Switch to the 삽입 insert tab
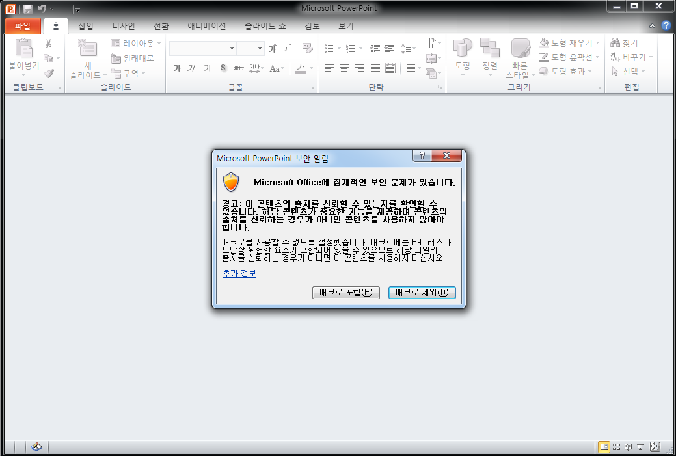The width and height of the screenshot is (676, 456). tap(85, 26)
